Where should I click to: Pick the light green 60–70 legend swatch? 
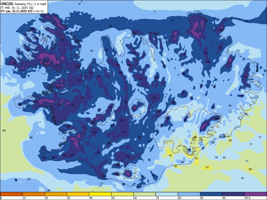[144, 194]
